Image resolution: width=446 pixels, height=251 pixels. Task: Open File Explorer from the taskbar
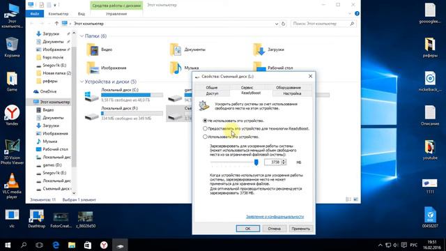click(x=72, y=245)
